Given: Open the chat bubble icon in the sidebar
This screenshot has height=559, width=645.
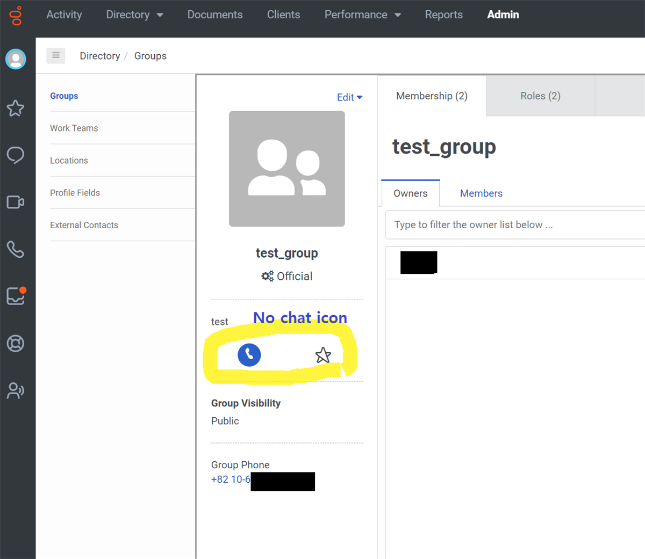Looking at the screenshot, I should point(16,155).
